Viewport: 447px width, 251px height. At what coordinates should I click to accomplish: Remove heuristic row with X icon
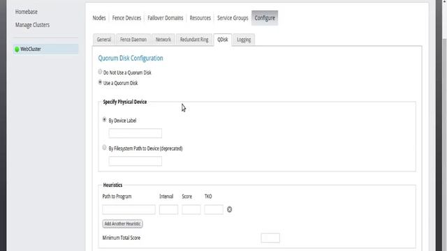click(x=230, y=209)
